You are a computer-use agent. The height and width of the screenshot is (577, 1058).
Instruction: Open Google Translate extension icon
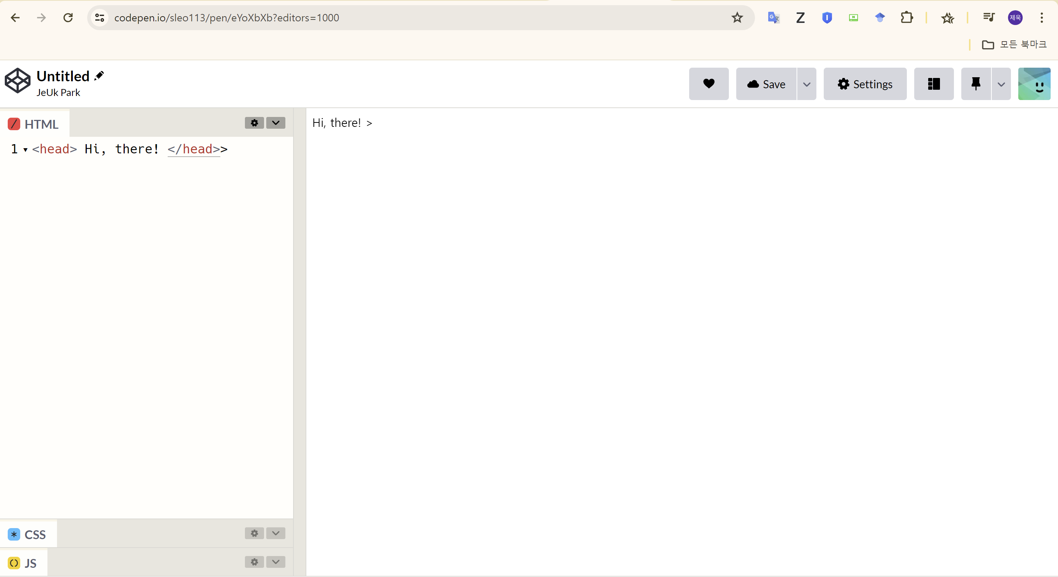click(773, 18)
